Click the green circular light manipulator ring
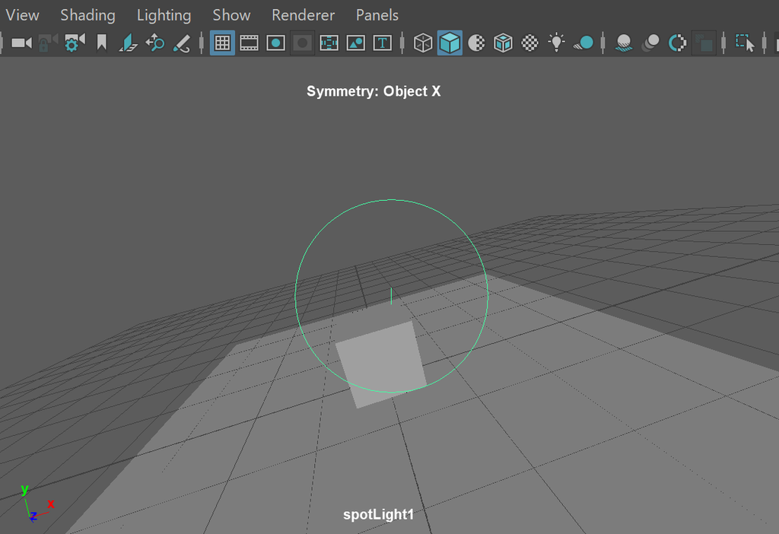Viewport: 779px width, 534px height. (x=391, y=200)
